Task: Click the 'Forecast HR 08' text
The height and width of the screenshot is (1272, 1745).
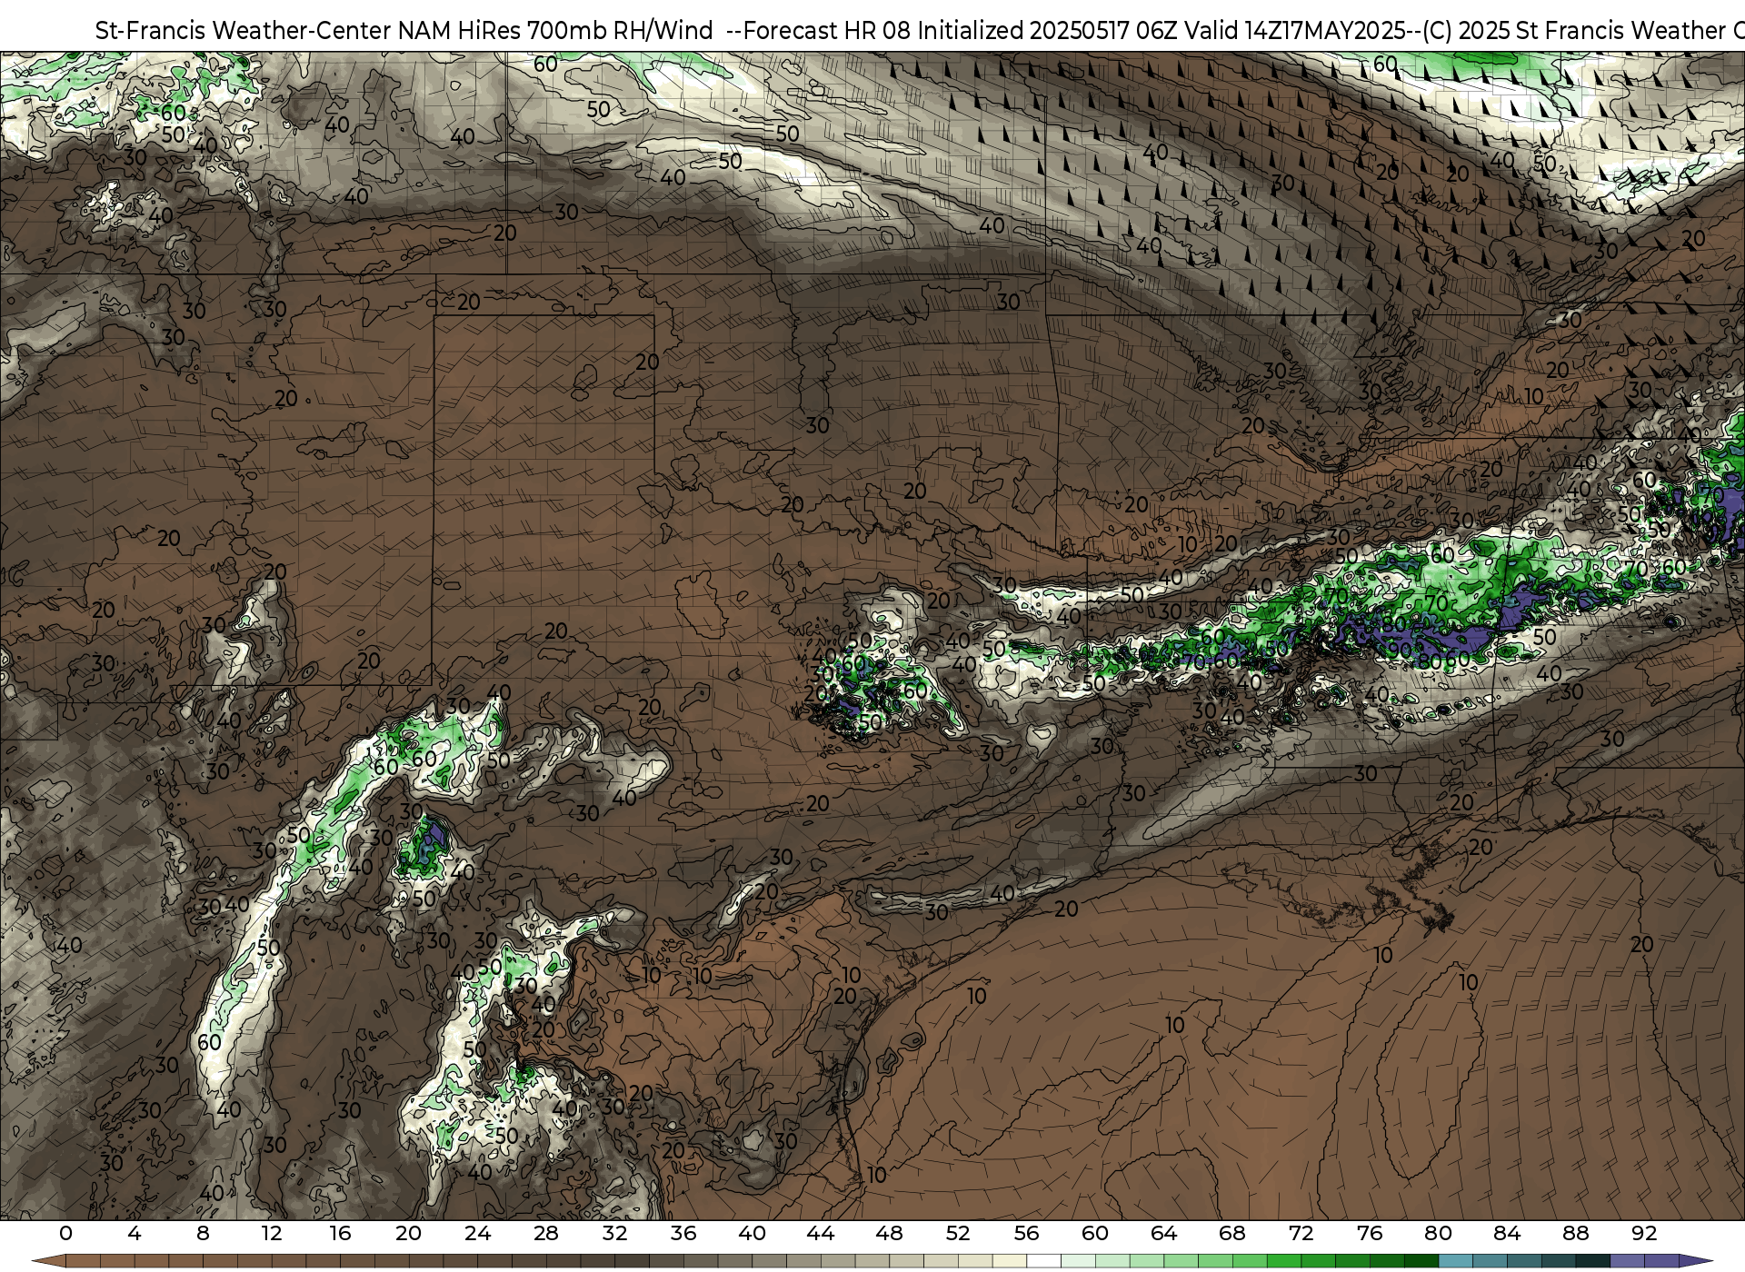Action: [x=827, y=31]
